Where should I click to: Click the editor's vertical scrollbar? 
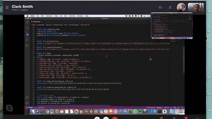184,60
